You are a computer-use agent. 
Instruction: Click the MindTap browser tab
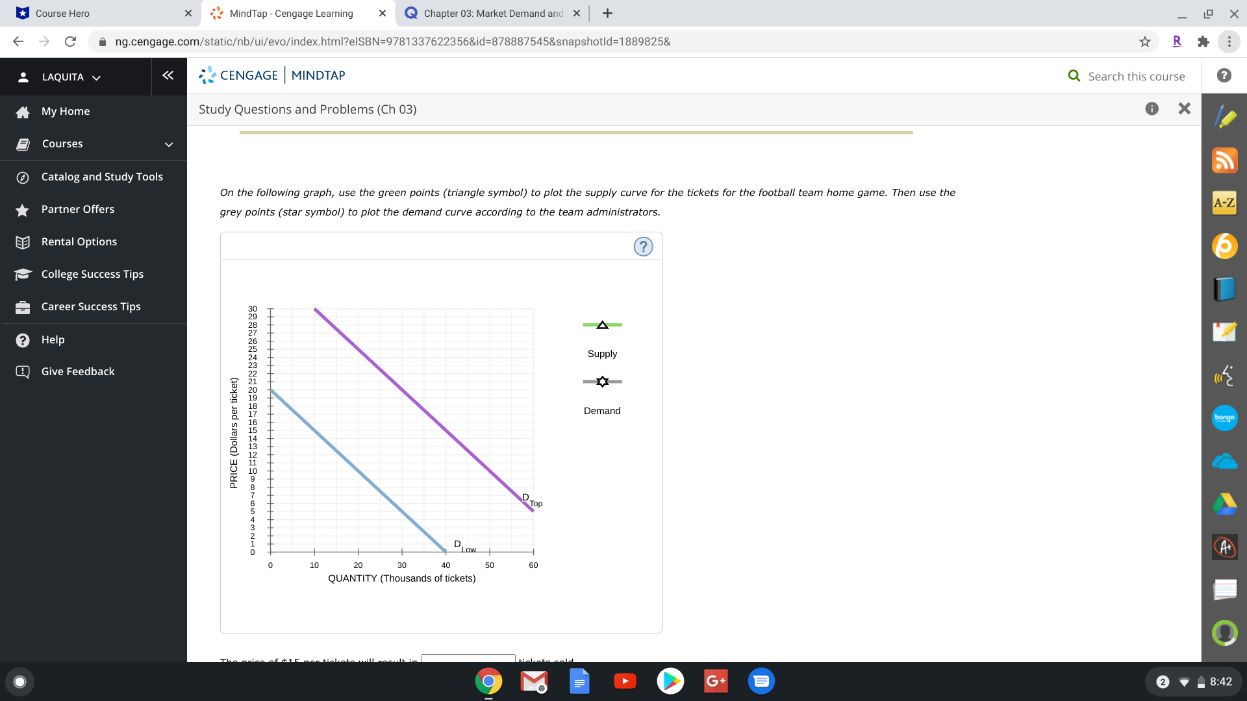point(291,13)
